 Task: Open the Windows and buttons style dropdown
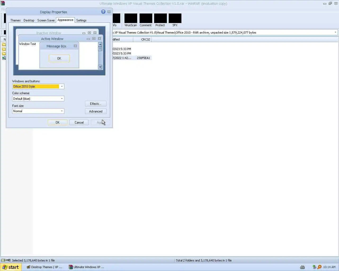[62, 87]
